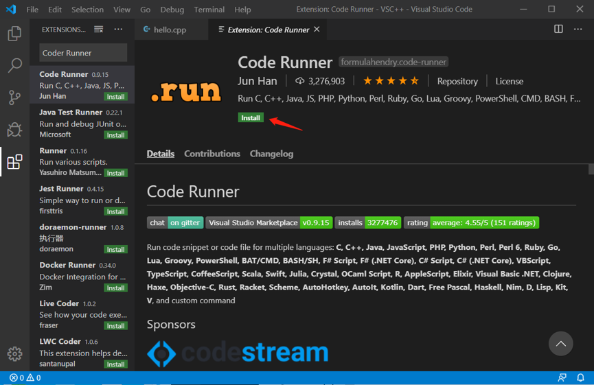Install Code Runner from the sidebar list

pyautogui.click(x=115, y=97)
